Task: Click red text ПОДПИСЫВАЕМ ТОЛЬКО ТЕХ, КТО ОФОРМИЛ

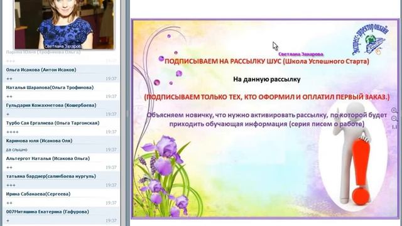Action: 266,97
